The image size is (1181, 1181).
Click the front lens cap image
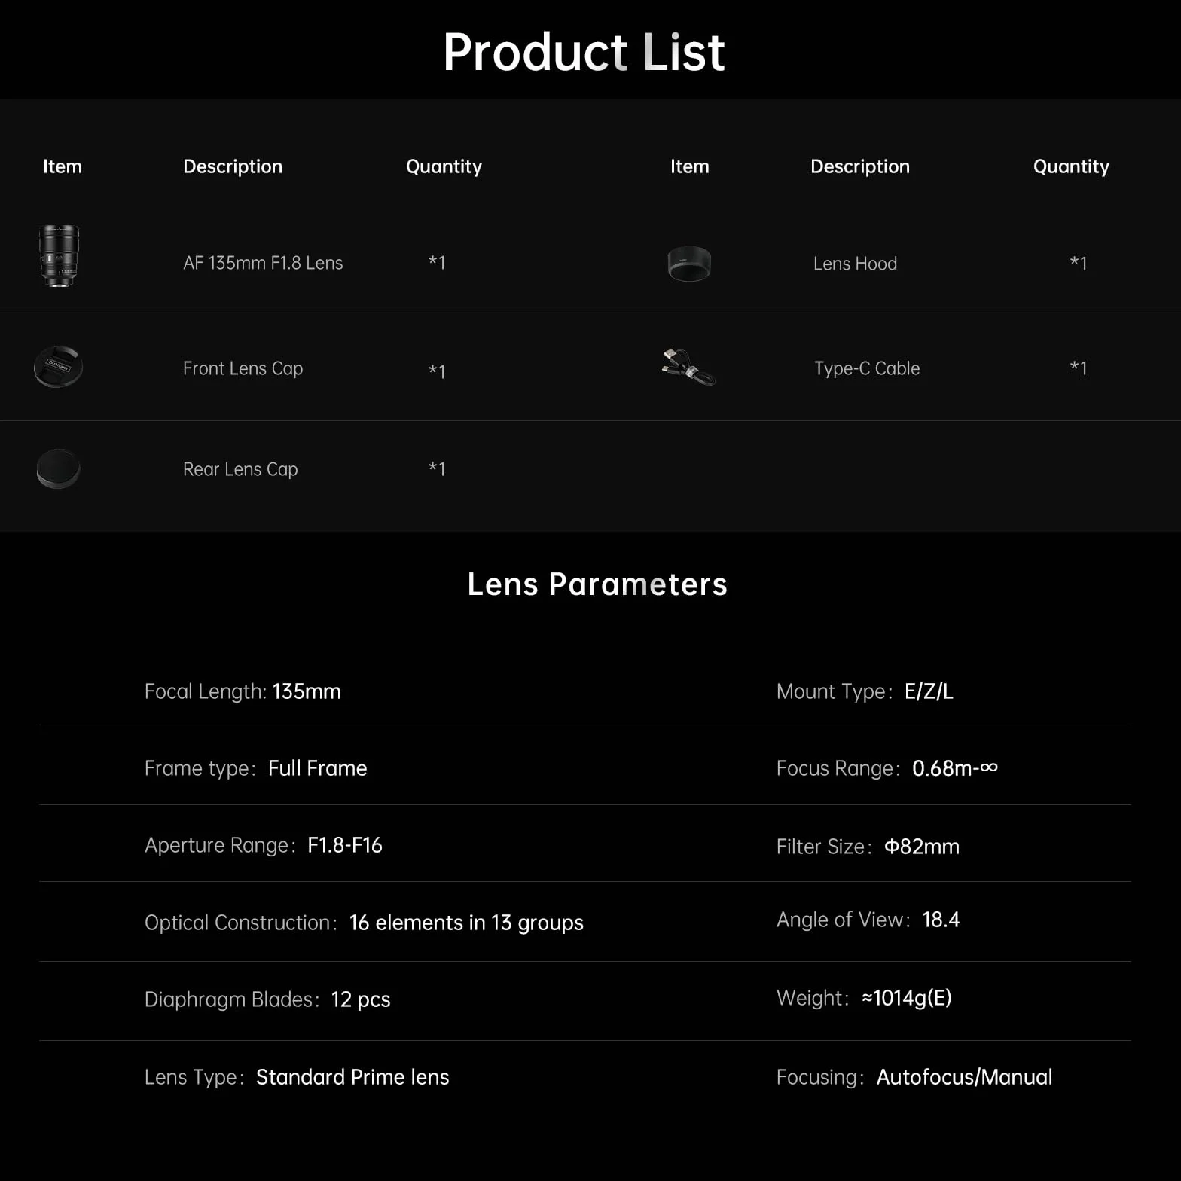pyautogui.click(x=58, y=367)
